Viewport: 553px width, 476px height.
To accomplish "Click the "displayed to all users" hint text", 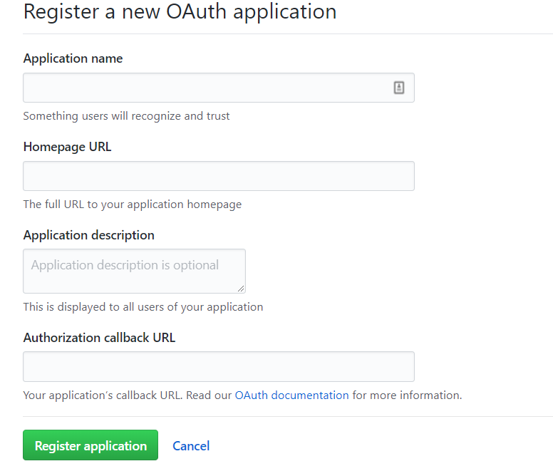I will 143,306.
